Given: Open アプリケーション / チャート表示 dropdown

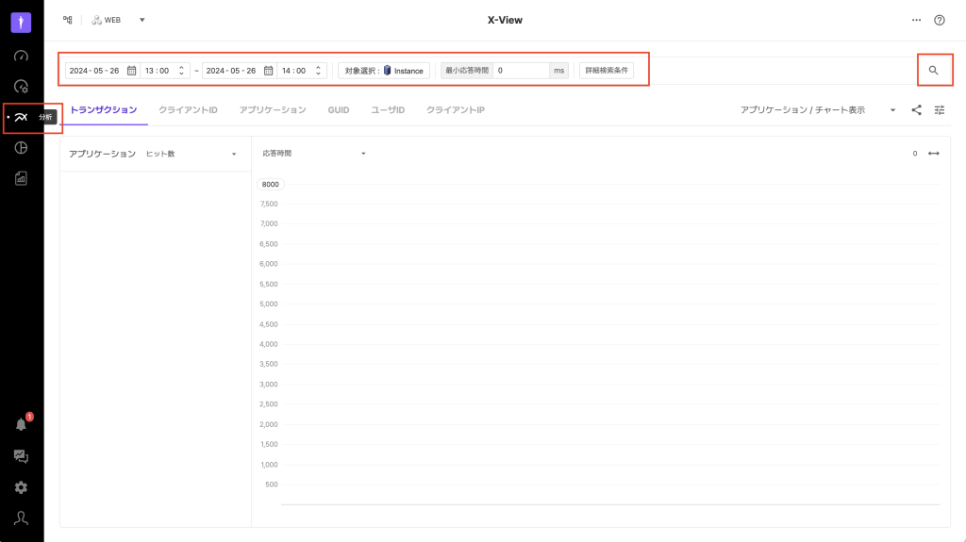Looking at the screenshot, I should click(x=892, y=110).
